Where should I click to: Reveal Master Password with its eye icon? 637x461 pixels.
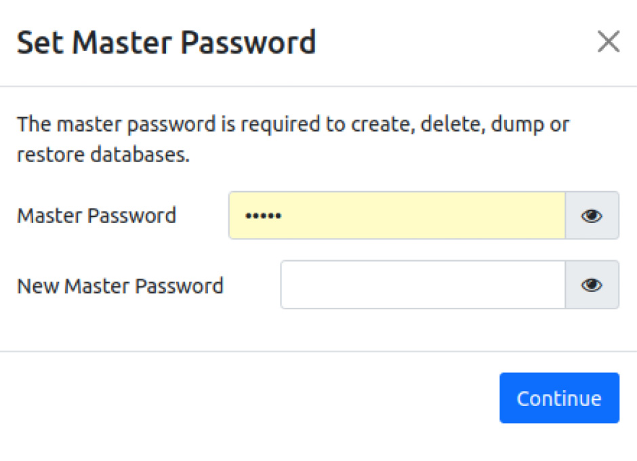(x=592, y=216)
